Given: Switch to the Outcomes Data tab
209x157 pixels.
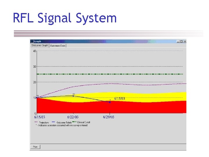Looking at the screenshot, I should 58,46.
